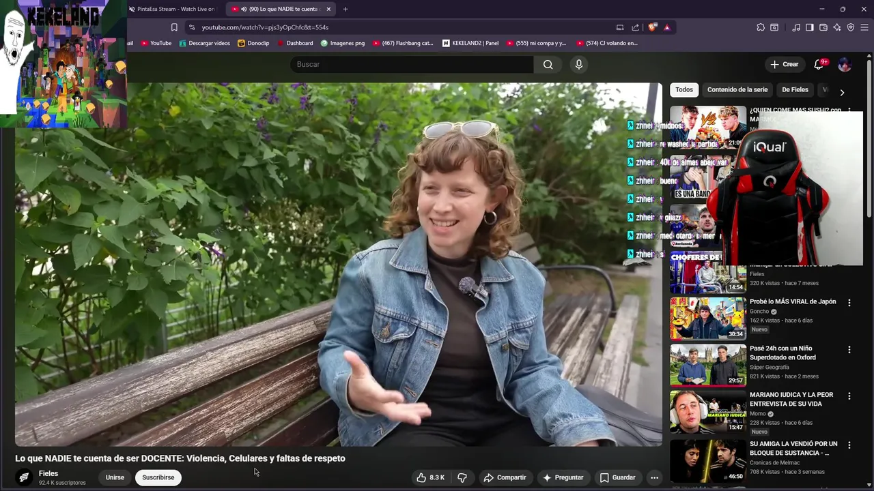The width and height of the screenshot is (874, 491).
Task: Open the browser hamburger menu
Action: [864, 27]
